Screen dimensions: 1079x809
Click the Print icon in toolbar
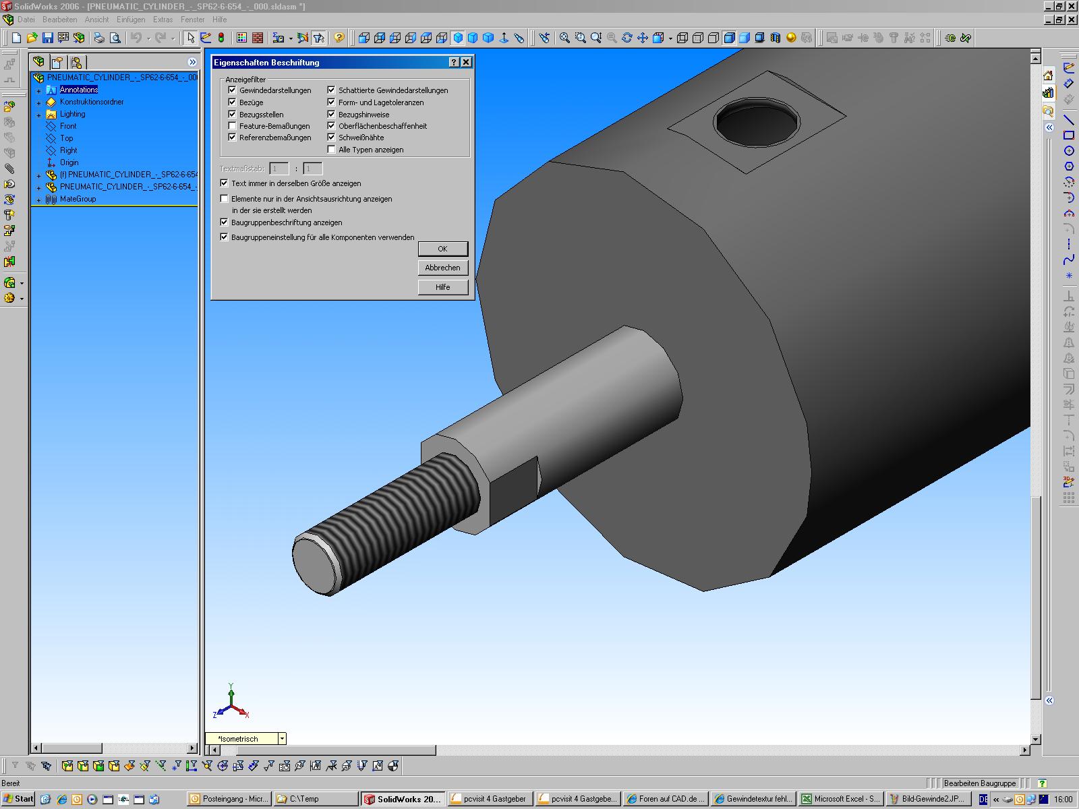click(x=99, y=38)
